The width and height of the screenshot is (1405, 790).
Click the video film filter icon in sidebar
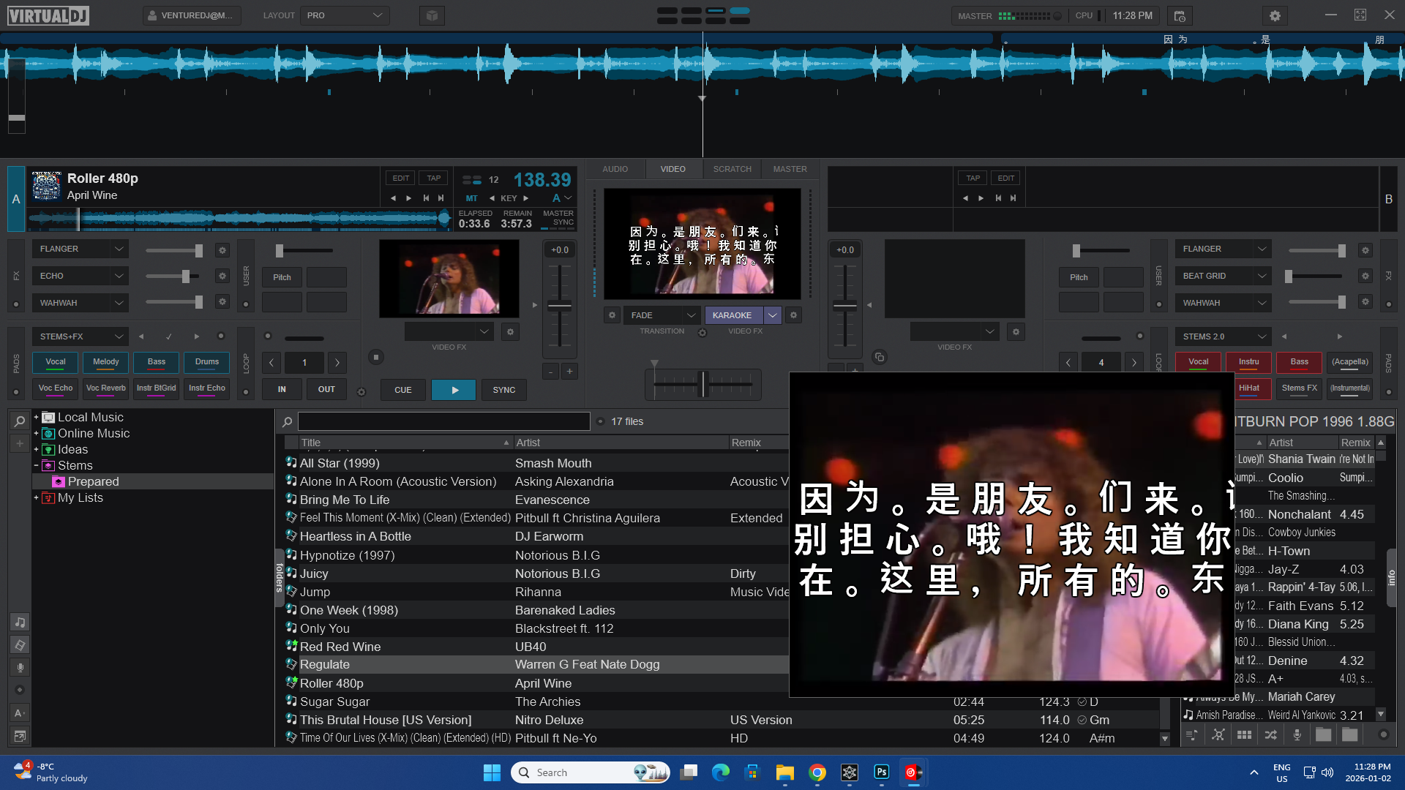click(x=20, y=645)
